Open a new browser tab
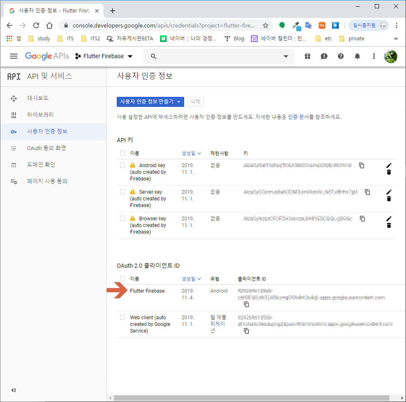The image size is (406, 402). click(x=112, y=11)
